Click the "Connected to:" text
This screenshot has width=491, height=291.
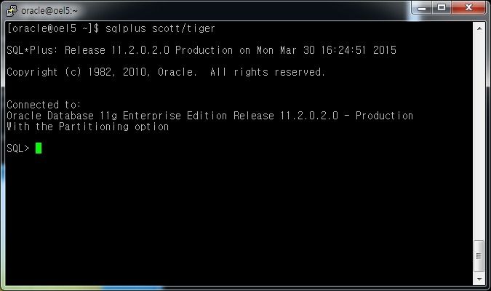point(44,104)
